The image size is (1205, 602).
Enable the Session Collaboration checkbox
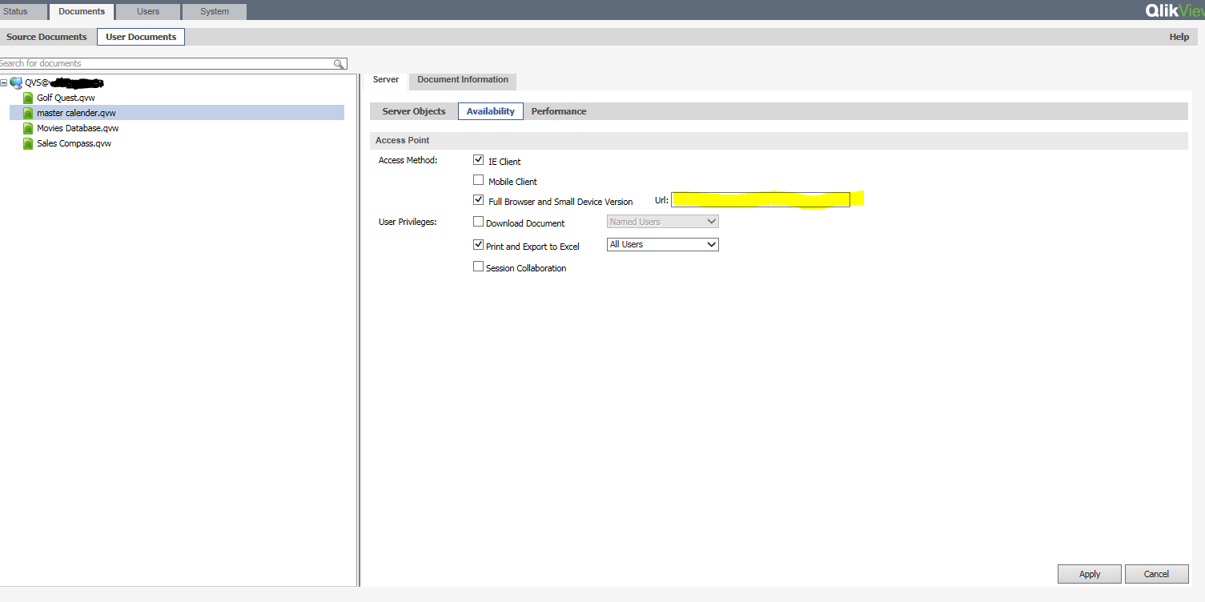click(x=479, y=267)
